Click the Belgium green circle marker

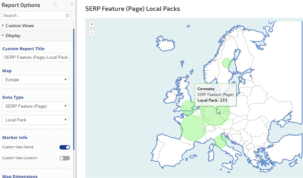pyautogui.click(x=188, y=108)
